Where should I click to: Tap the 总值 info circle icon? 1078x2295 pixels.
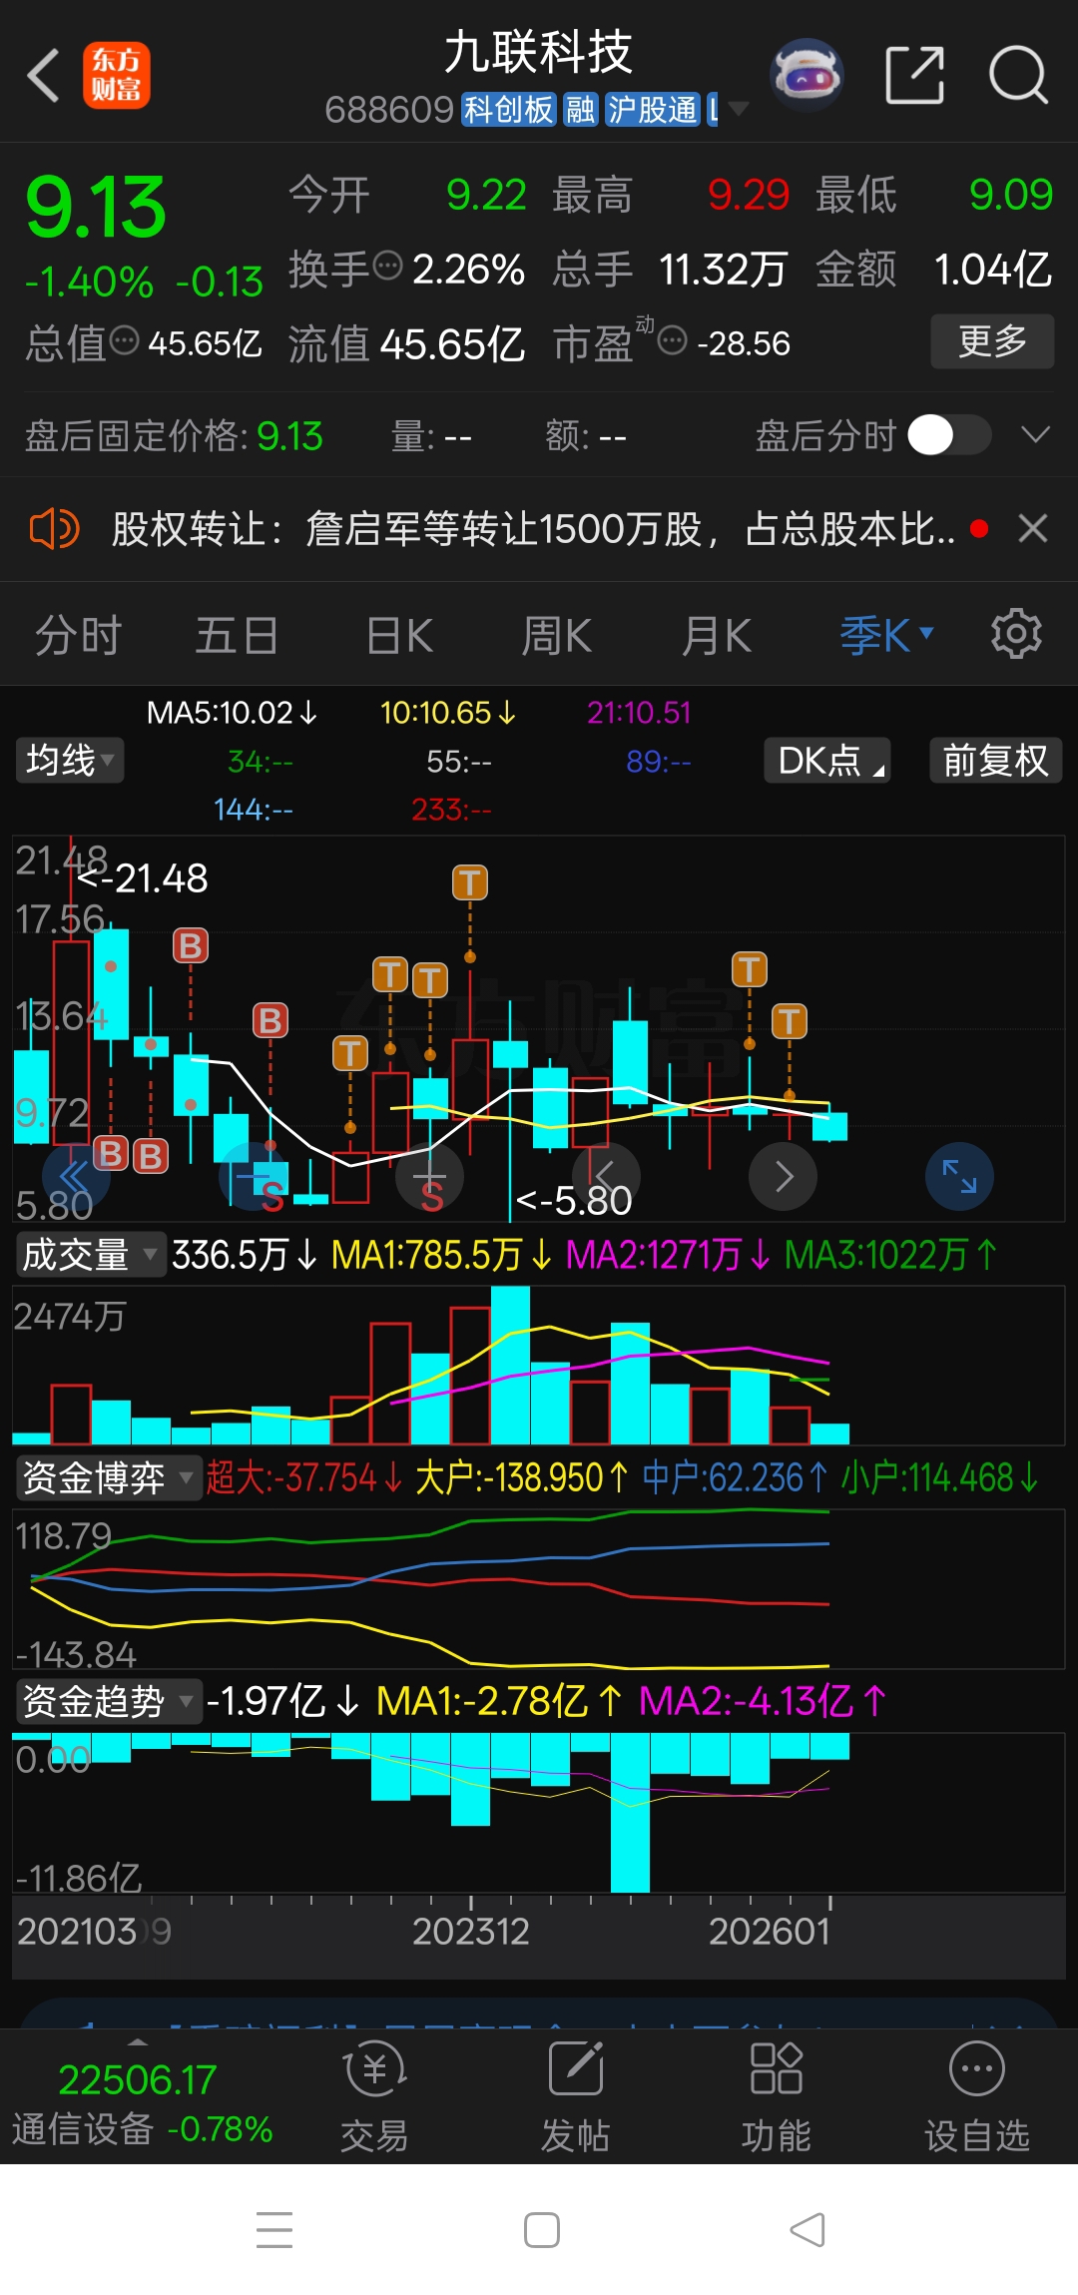coord(124,341)
